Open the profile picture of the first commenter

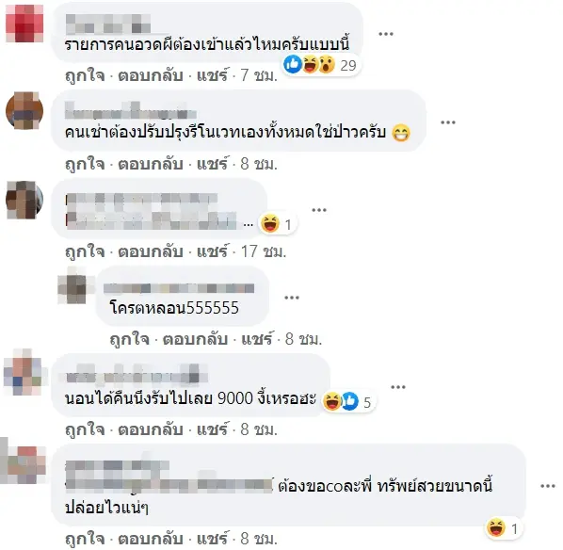[24, 24]
